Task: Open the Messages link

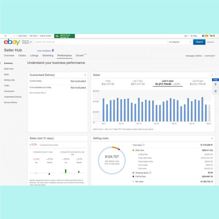Action: (193, 56)
